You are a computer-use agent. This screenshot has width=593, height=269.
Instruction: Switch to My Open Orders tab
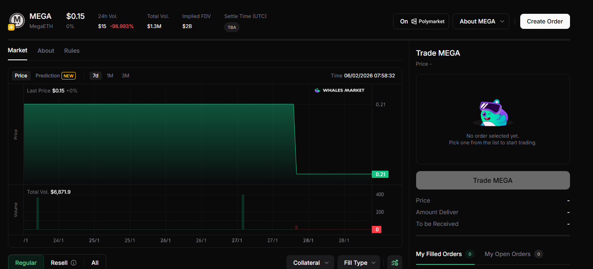pos(514,254)
